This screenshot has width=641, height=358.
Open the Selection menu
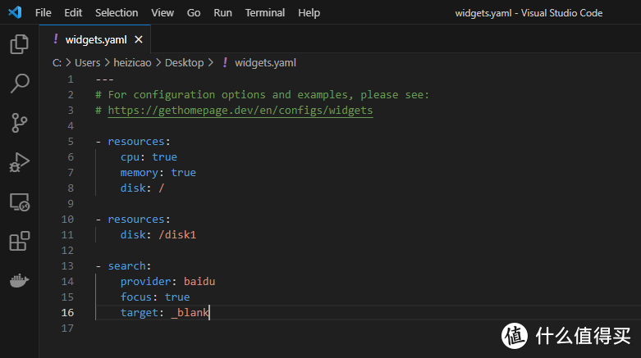click(117, 13)
